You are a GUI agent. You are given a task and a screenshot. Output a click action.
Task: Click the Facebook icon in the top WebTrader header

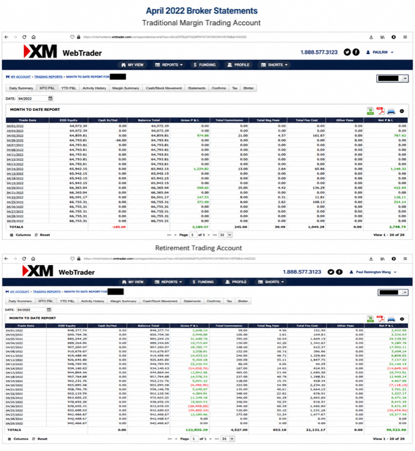[x=356, y=52]
